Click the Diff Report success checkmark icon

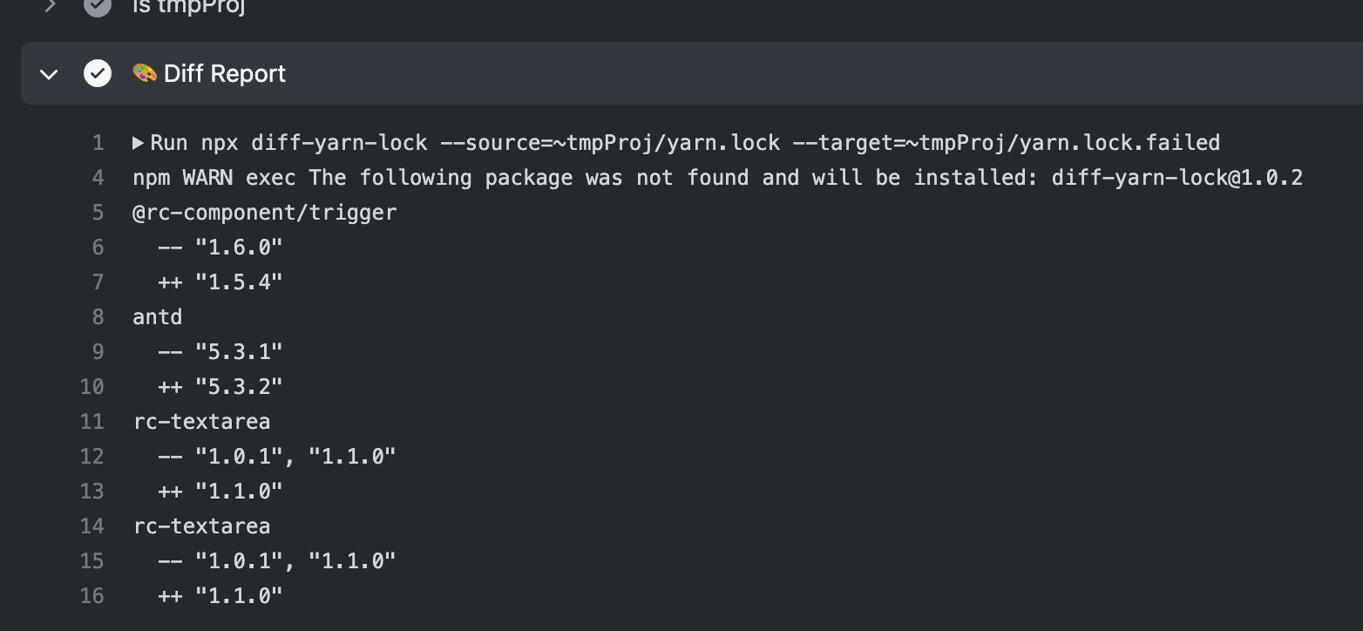tap(98, 73)
